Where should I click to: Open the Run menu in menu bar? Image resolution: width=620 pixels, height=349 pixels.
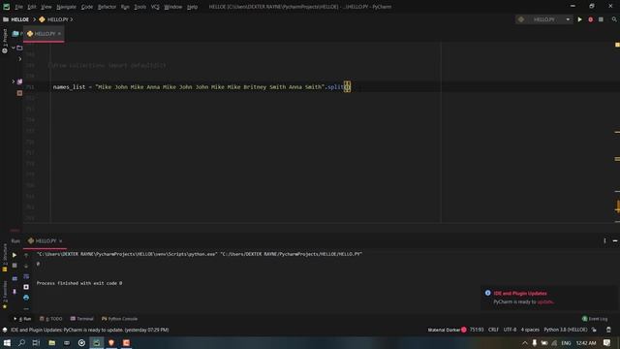click(x=125, y=7)
